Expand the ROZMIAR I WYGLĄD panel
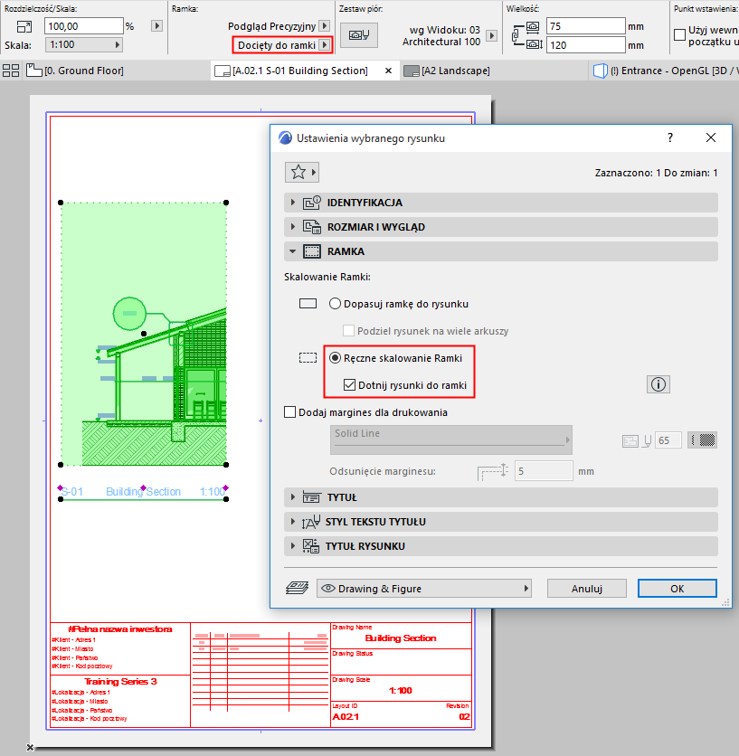The height and width of the screenshot is (756, 739). click(x=501, y=227)
